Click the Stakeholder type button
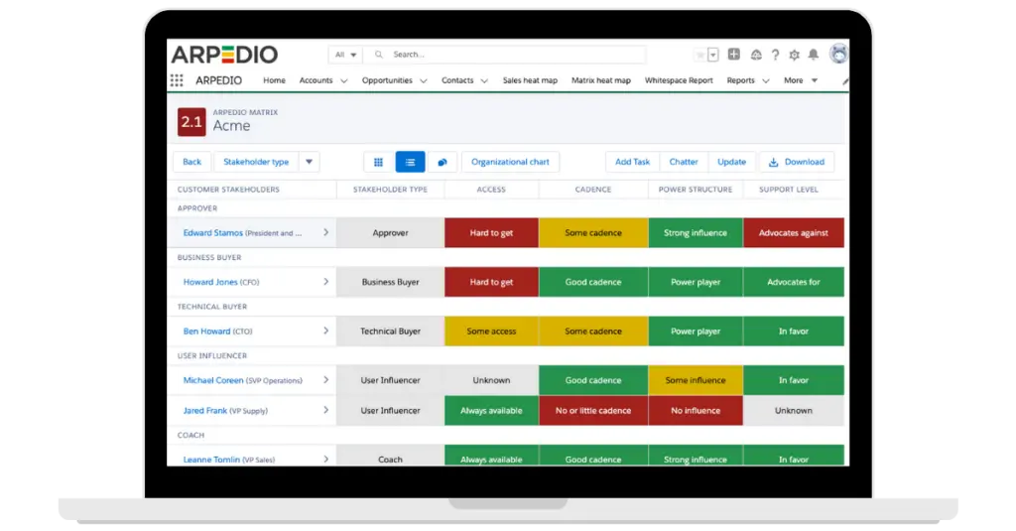The height and width of the screenshot is (531, 1016). (256, 162)
